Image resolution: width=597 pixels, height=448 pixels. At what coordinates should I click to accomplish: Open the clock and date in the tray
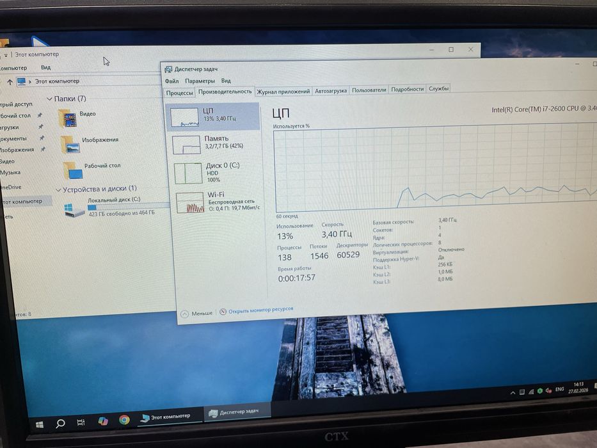click(x=578, y=387)
